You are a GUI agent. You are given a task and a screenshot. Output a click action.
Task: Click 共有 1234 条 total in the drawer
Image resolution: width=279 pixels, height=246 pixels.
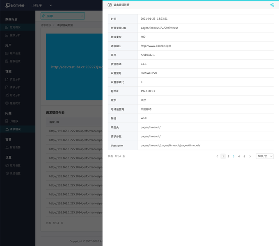tap(117, 156)
